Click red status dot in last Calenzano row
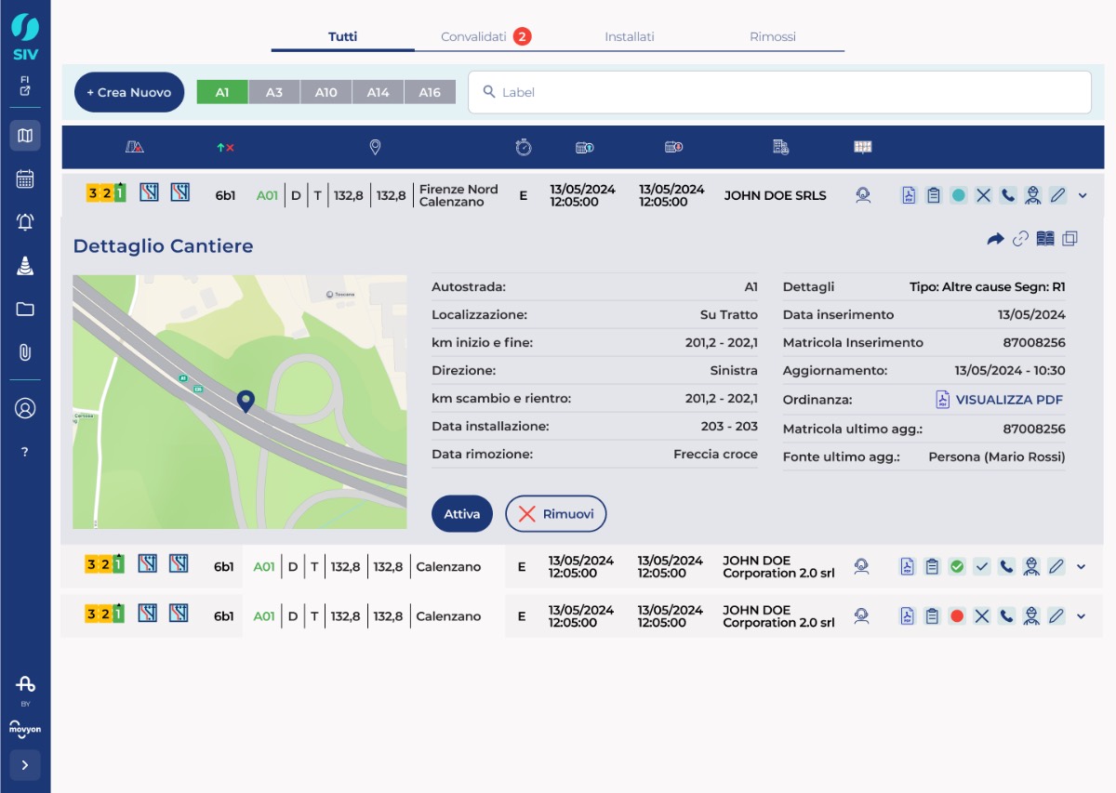This screenshot has height=793, width=1116. pyautogui.click(x=956, y=615)
